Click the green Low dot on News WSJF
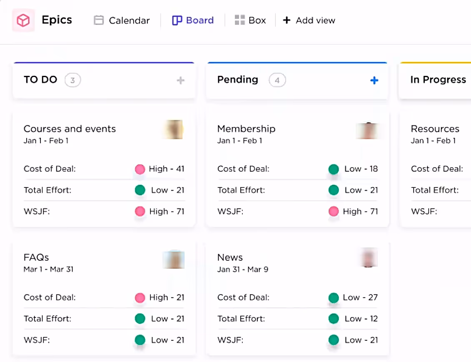 [333, 340]
